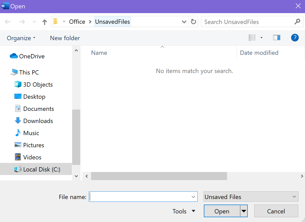This screenshot has height=222, width=305.
Task: Go up one folder level
Action: pos(45,22)
